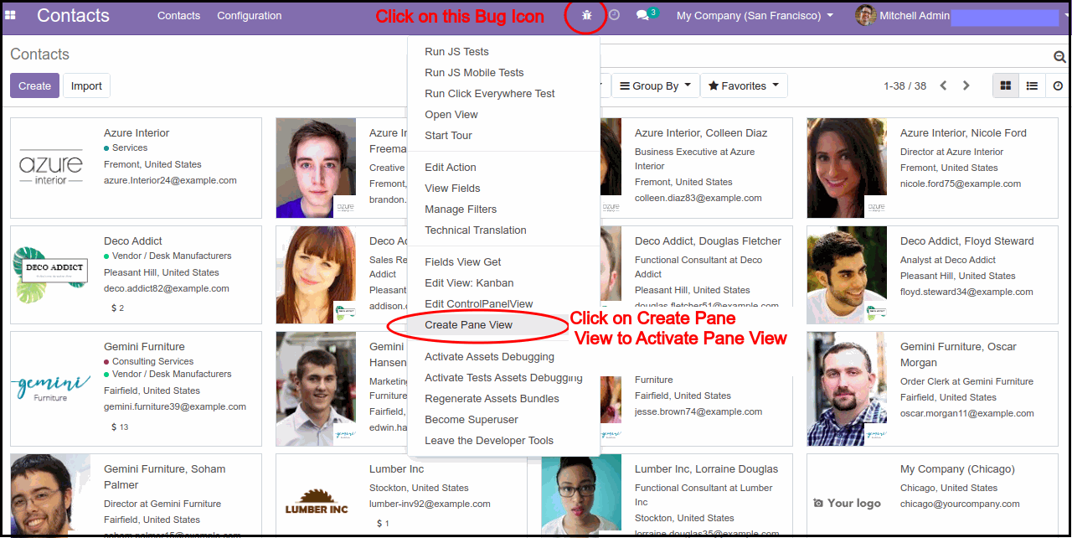Expand the Group By dropdown
Viewport: 1072px width, 538px height.
point(655,85)
